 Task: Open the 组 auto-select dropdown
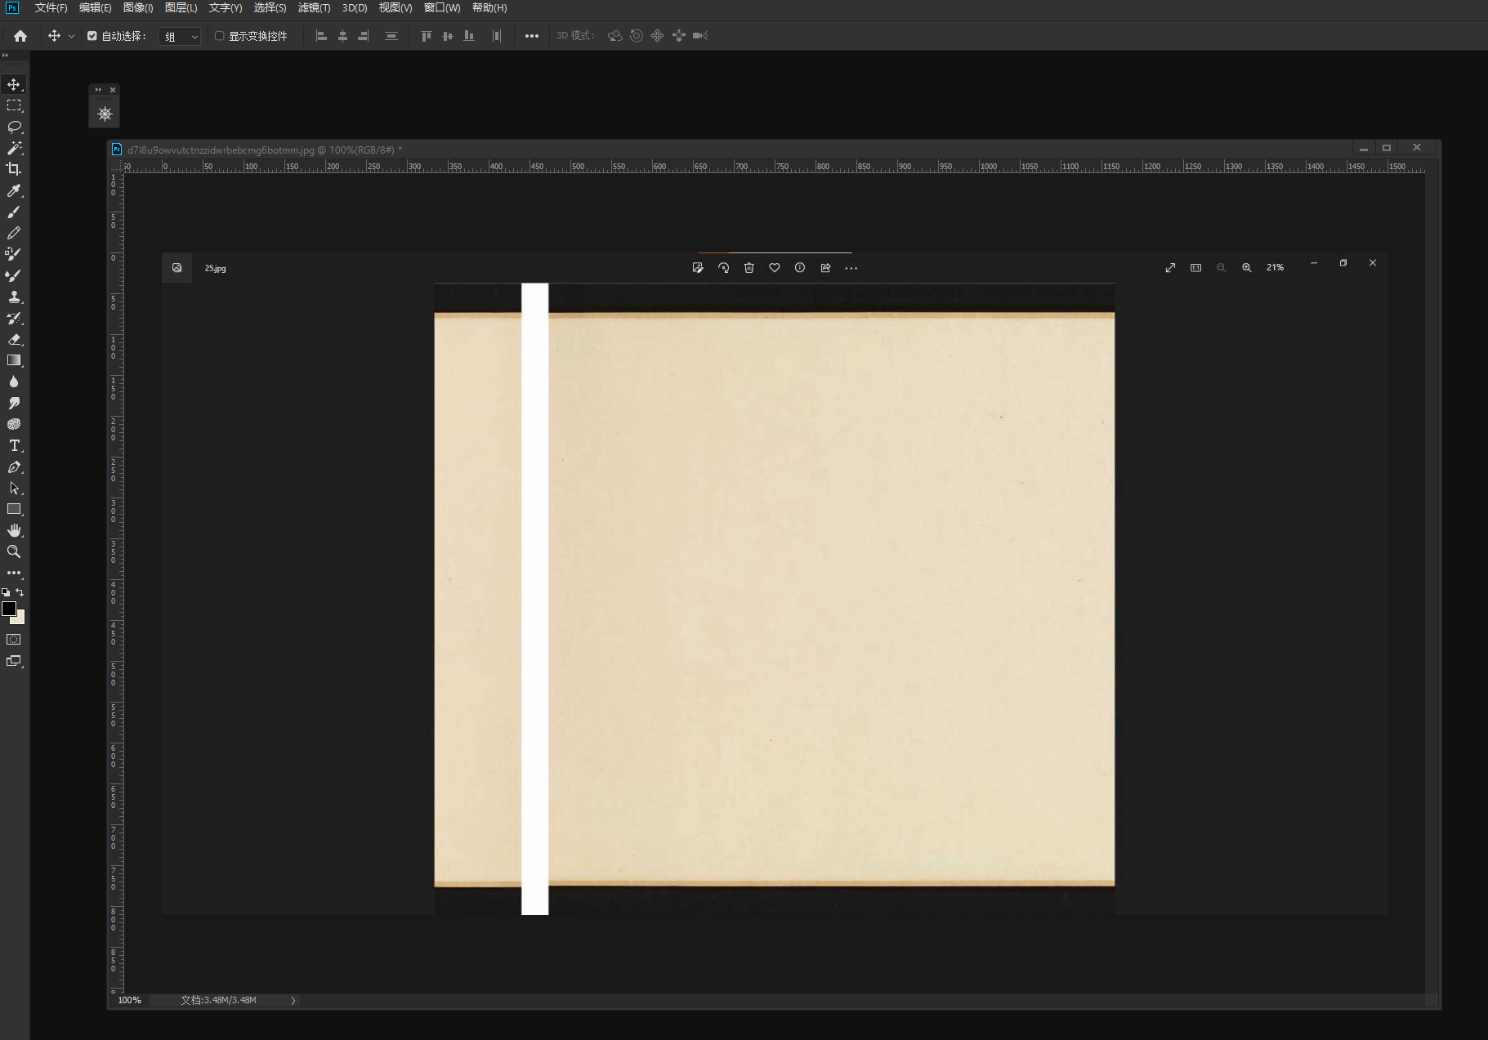[x=180, y=37]
